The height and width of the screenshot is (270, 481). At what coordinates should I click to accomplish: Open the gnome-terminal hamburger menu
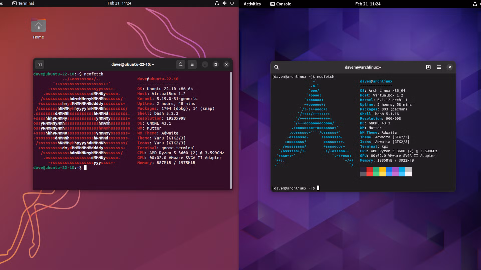192,64
